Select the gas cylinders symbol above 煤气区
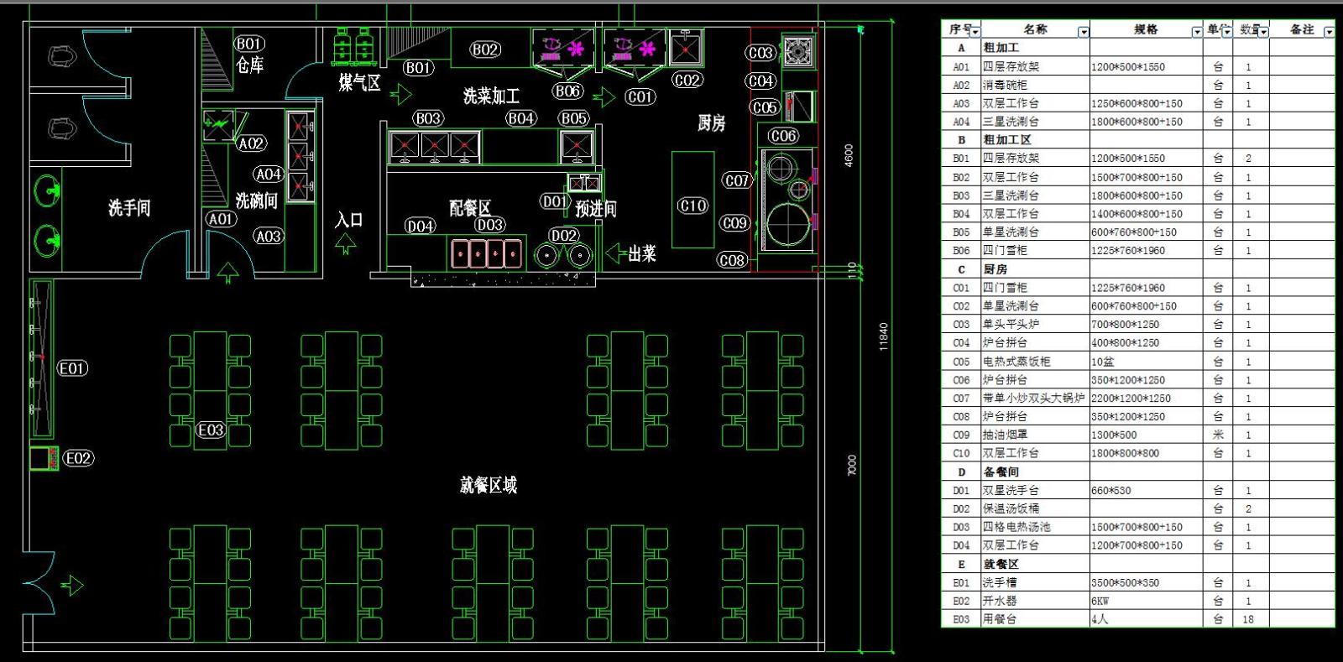 [353, 46]
